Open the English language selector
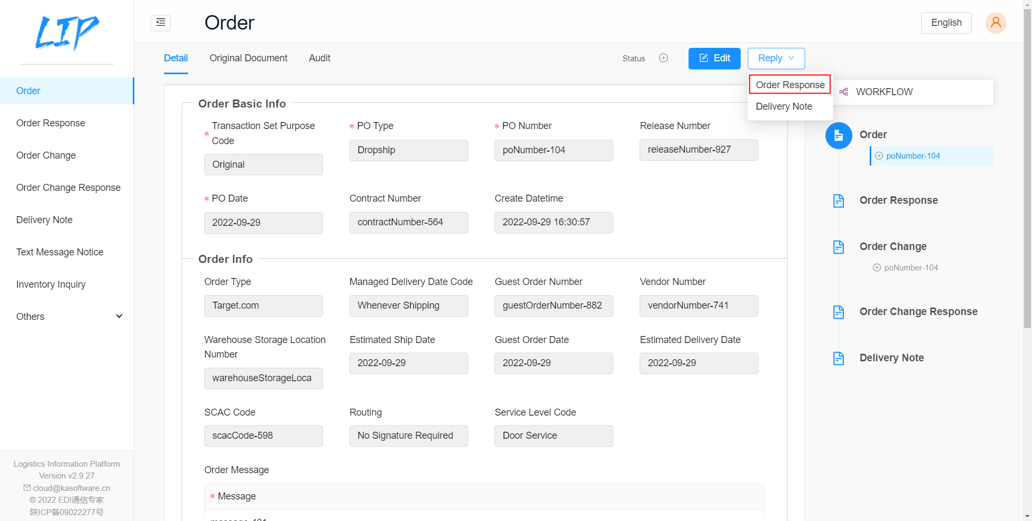 click(946, 23)
